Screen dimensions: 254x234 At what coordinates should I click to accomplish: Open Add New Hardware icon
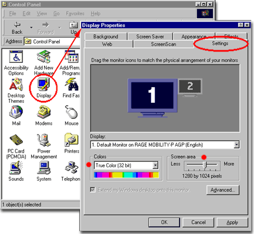(x=43, y=63)
